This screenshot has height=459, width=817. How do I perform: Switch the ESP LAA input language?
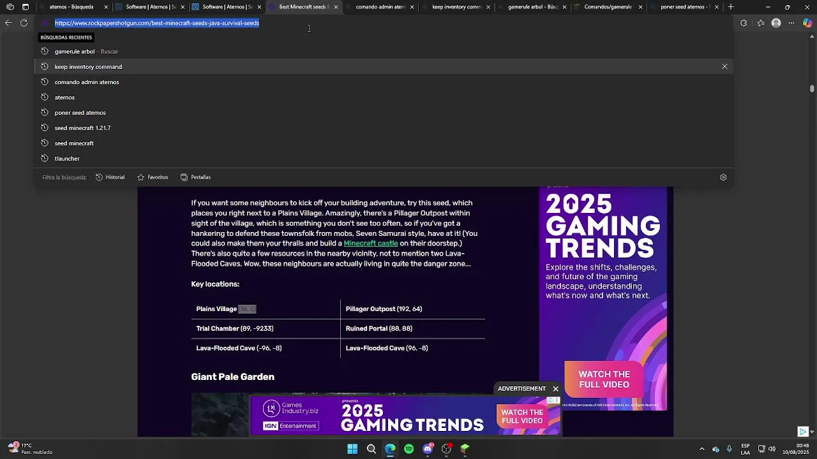746,449
